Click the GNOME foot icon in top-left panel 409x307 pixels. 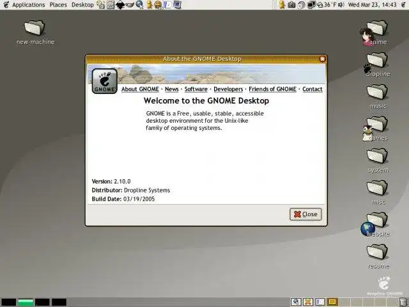[x=6, y=4]
